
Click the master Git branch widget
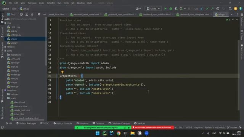[232, 127]
